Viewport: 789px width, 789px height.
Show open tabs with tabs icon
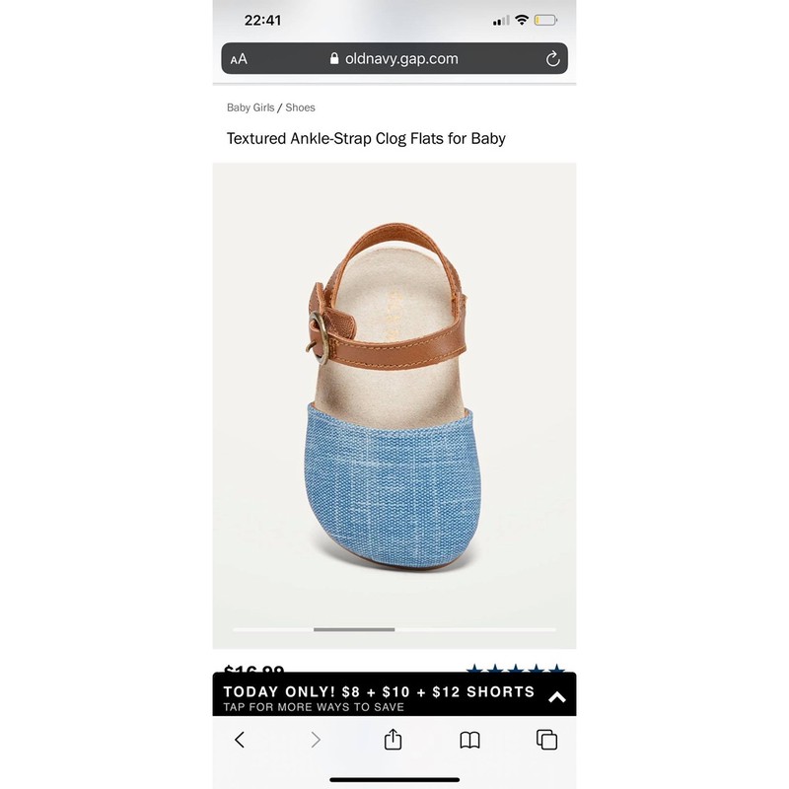pyautogui.click(x=547, y=740)
